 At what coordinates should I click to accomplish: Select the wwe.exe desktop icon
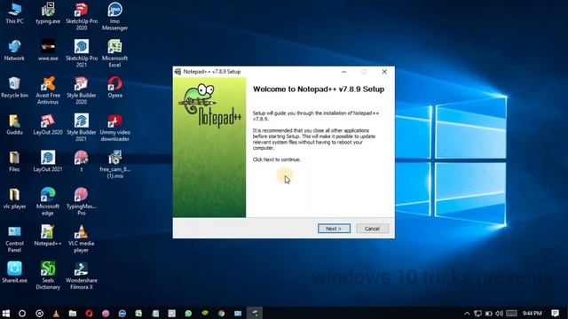(x=48, y=51)
